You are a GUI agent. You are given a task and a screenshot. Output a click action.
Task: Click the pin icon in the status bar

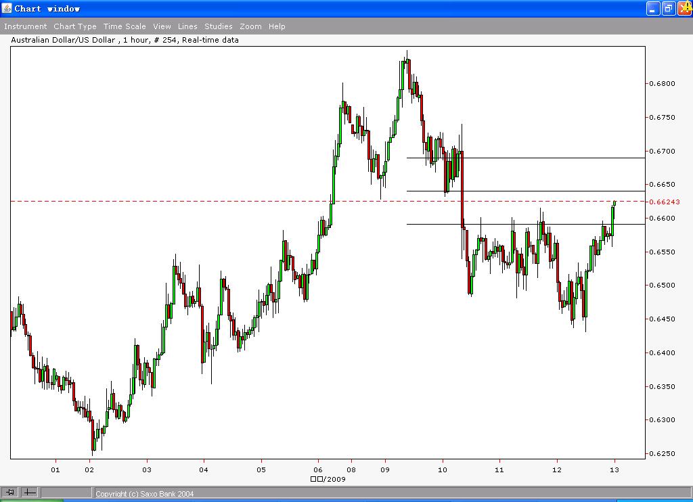(10, 492)
